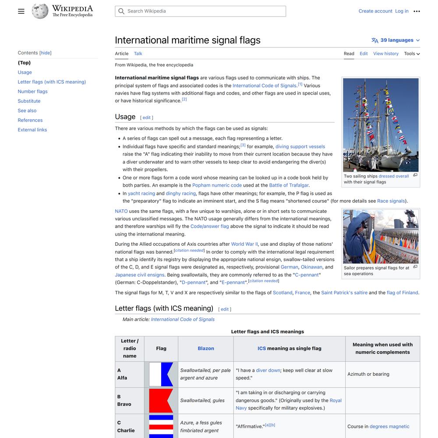Follow the Popham numeric code link
Image resolution: width=438 pixels, height=438 pixels.
click(x=217, y=185)
